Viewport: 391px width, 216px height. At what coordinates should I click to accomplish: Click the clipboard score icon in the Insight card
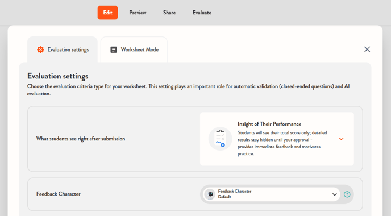220,139
